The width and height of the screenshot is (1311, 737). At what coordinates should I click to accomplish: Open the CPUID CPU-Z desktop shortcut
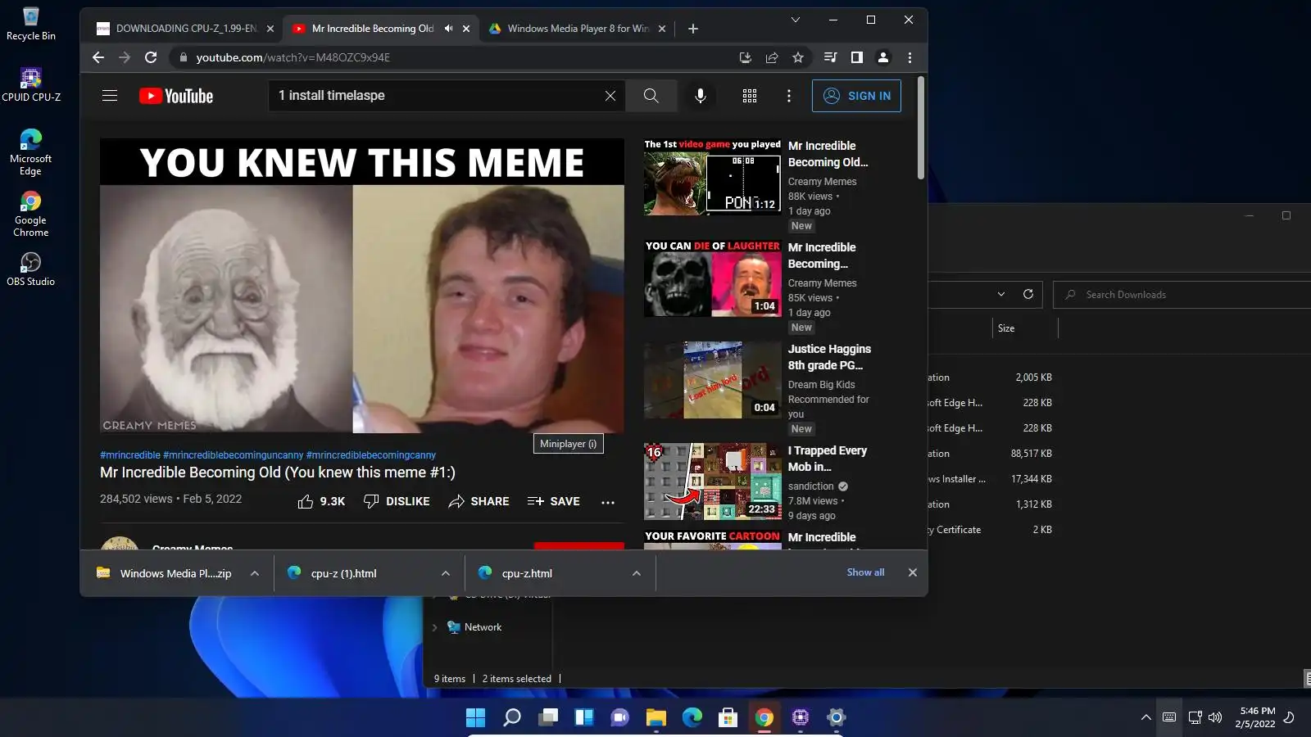pyautogui.click(x=31, y=85)
